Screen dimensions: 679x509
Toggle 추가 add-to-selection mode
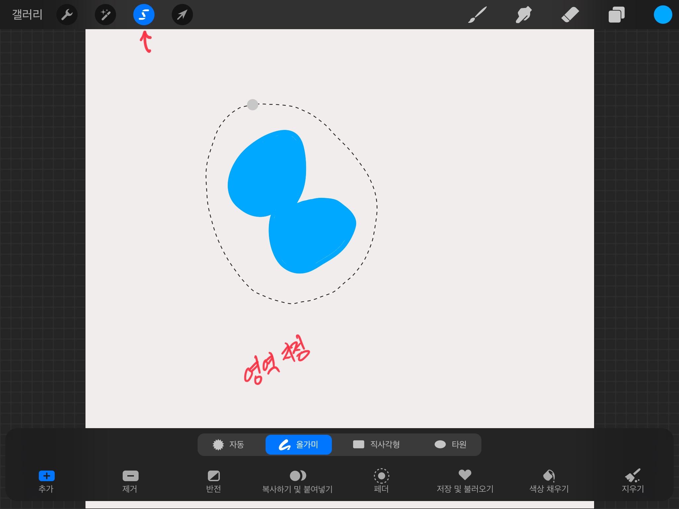point(46,480)
